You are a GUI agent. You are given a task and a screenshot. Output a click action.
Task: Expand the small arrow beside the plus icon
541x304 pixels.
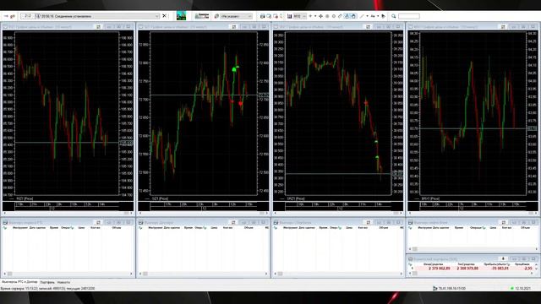315,16
